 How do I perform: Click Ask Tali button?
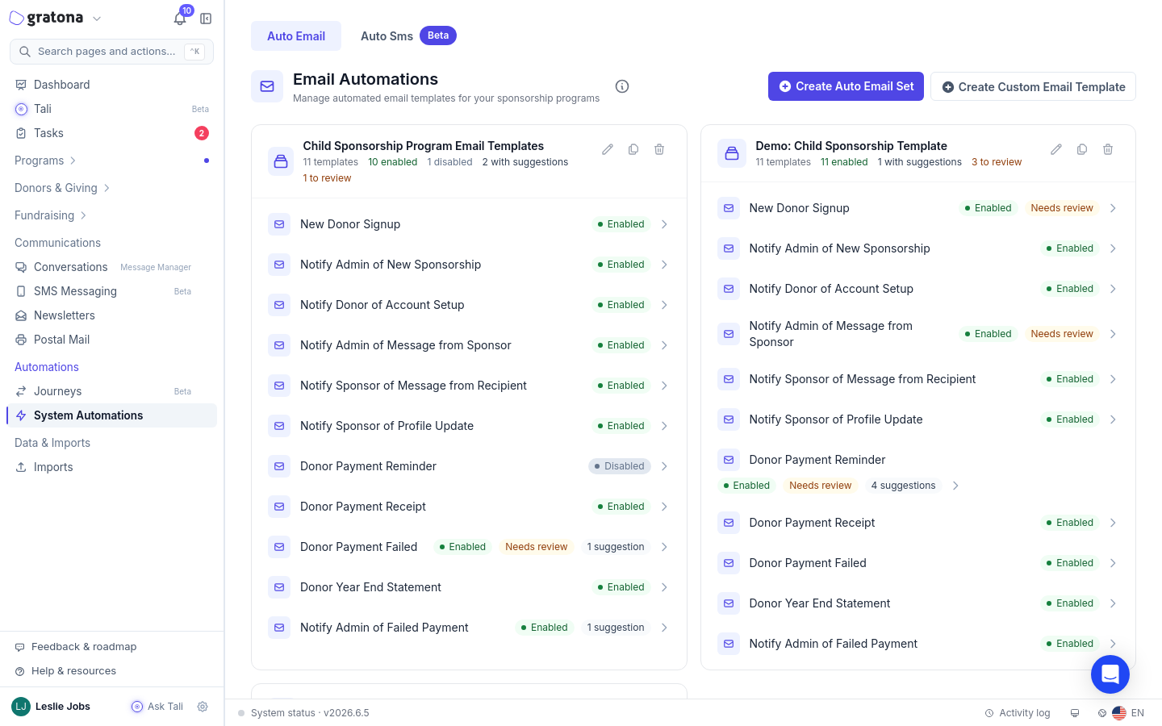(x=157, y=707)
